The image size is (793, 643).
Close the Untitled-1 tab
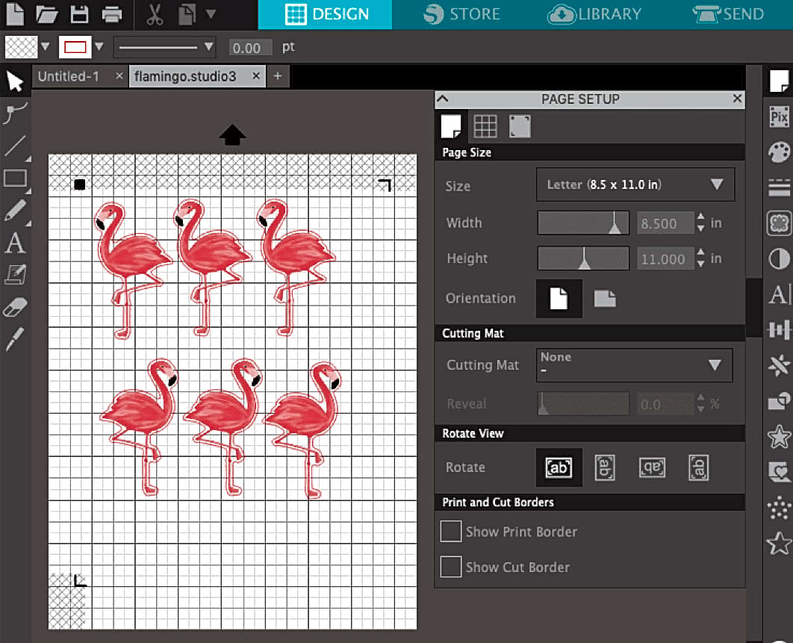click(119, 76)
